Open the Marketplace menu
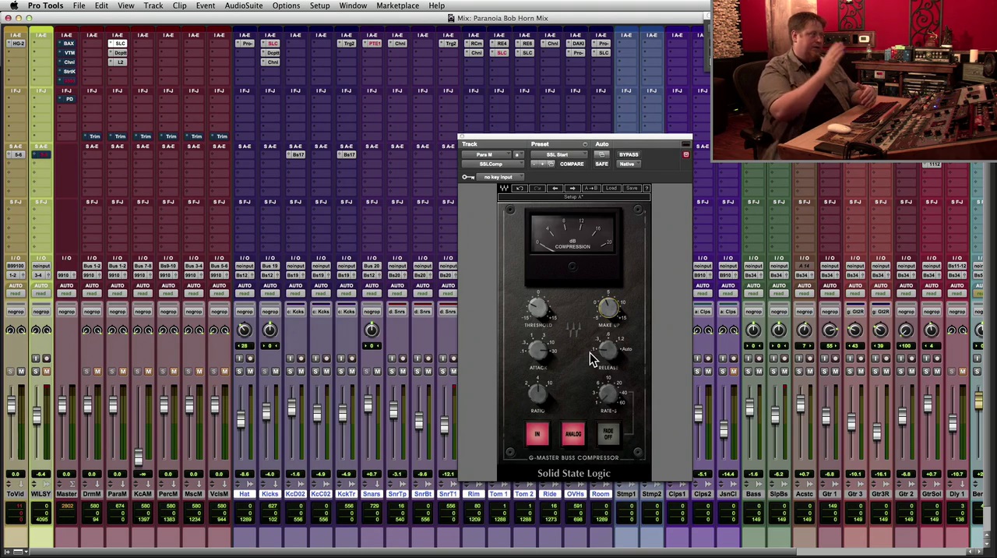Image resolution: width=997 pixels, height=558 pixels. pyautogui.click(x=397, y=5)
